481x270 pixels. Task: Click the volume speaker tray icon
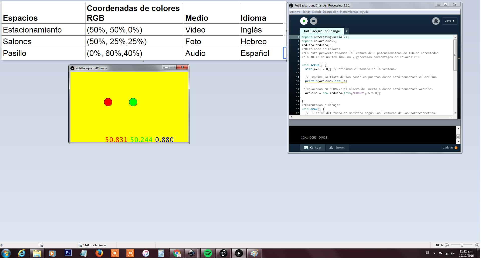tap(452, 253)
